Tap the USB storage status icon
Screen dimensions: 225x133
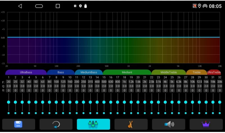tap(85, 6)
